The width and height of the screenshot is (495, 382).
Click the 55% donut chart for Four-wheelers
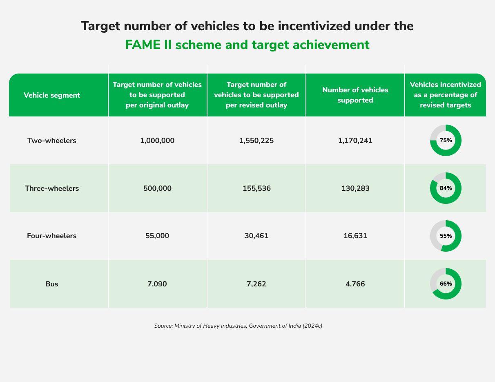tap(446, 236)
